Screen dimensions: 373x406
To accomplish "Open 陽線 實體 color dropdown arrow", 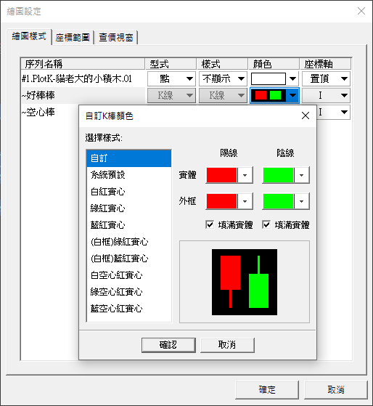I will coord(245,175).
